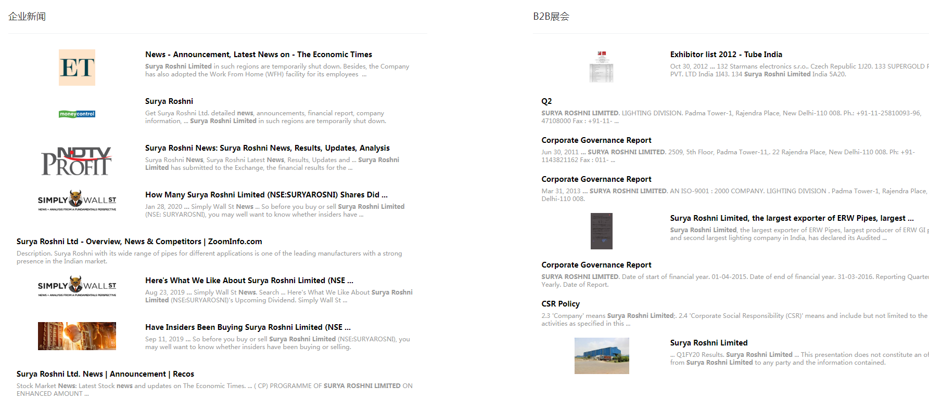Viewport: 929px width, 413px height.
Task: Open 'Have Insiders Been Buying Surya Roshni' article
Action: point(248,327)
